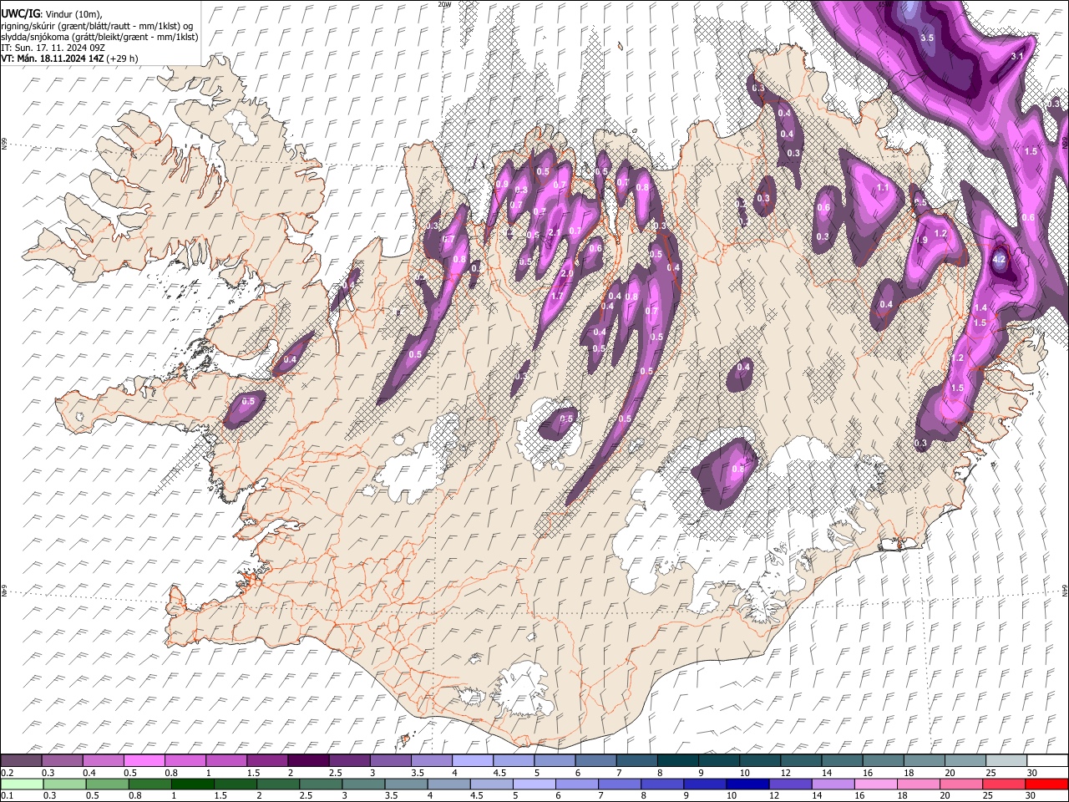Pick the upper legend white swatch at 30
Screen dimensions: 1069x802
1047,761
